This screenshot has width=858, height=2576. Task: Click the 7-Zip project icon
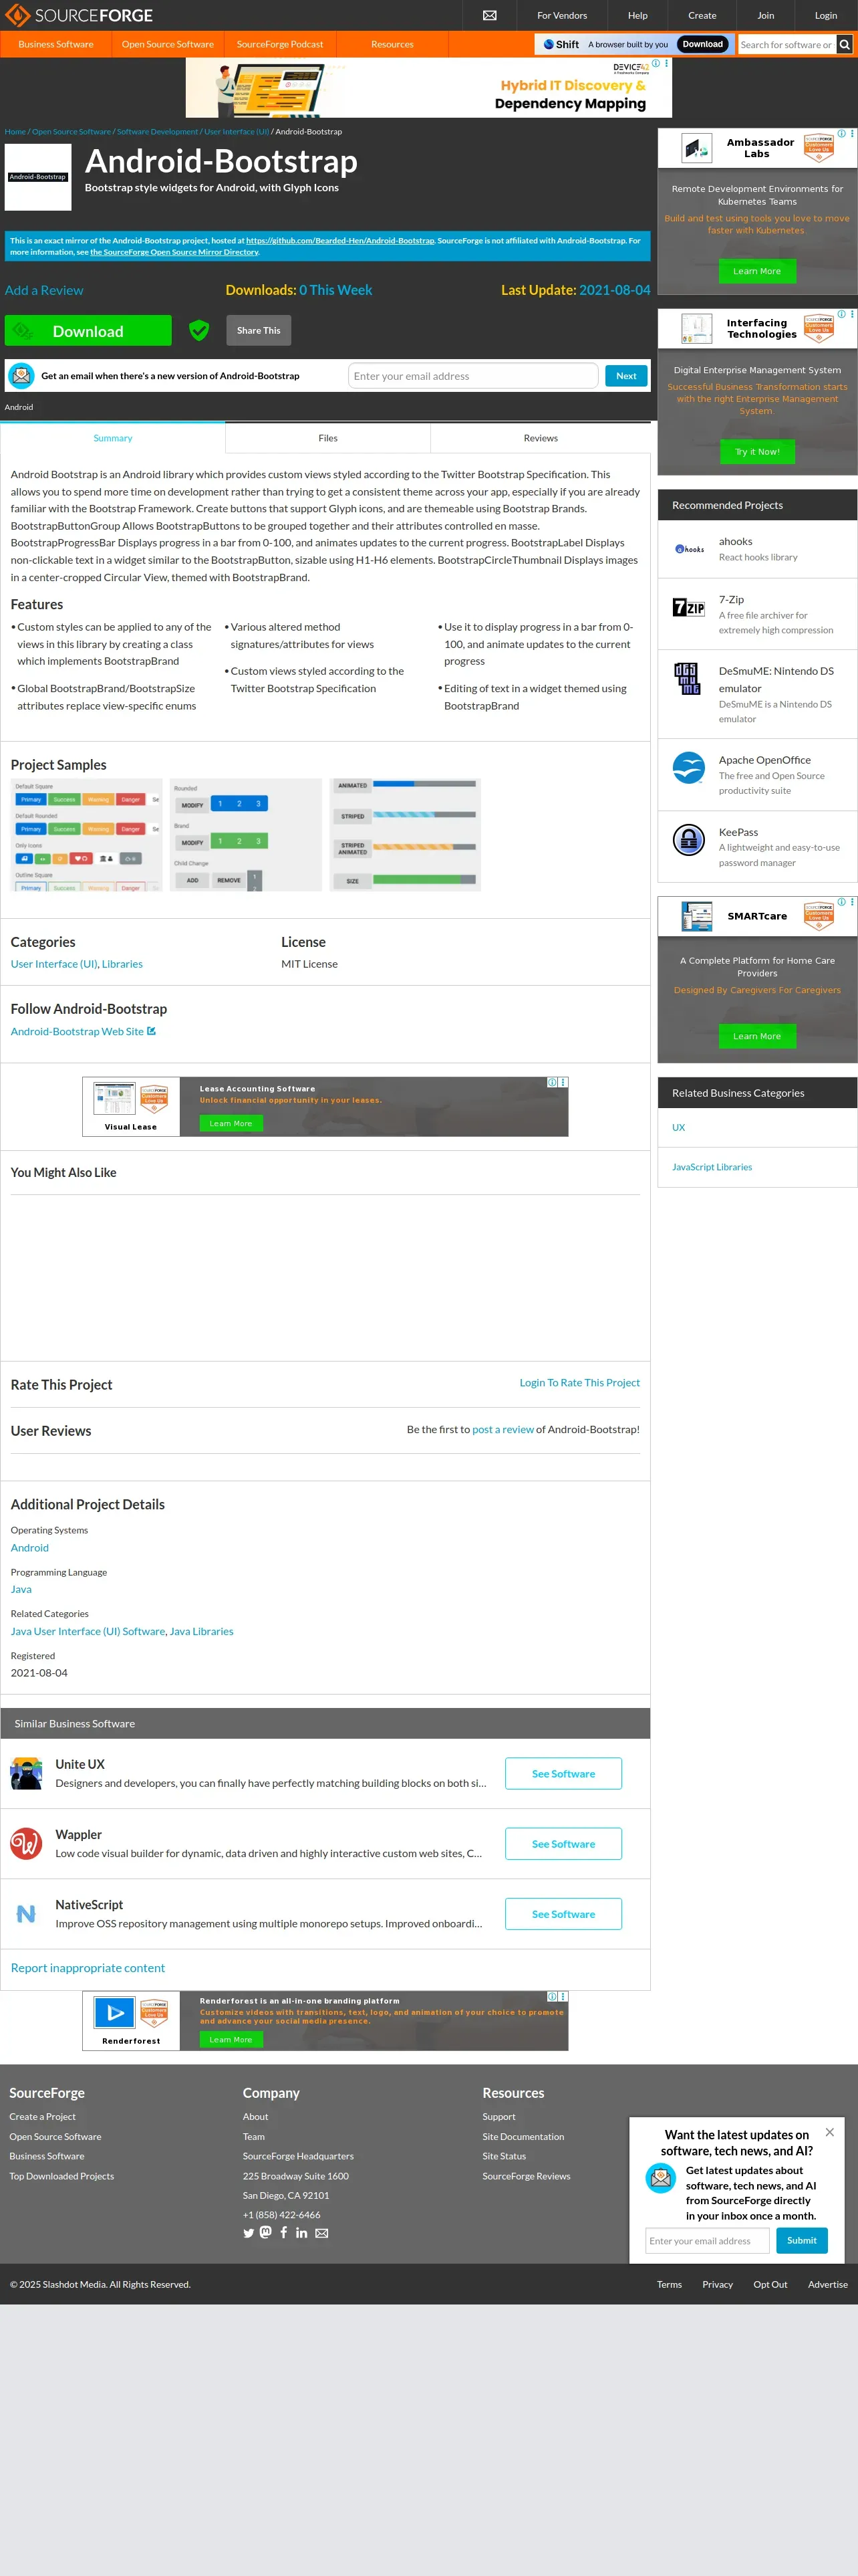tap(689, 607)
